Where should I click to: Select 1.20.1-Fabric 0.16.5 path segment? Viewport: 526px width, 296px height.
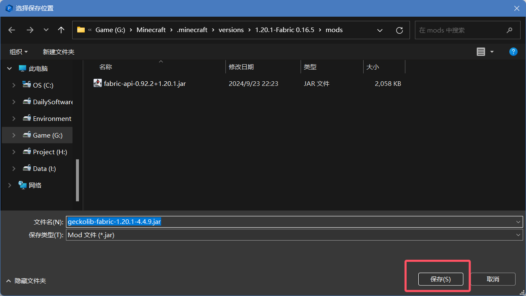click(x=285, y=30)
